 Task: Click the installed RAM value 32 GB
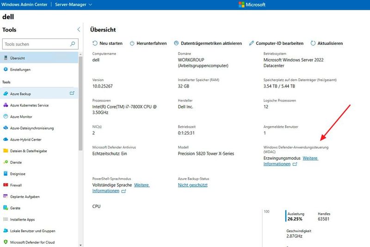[183, 86]
